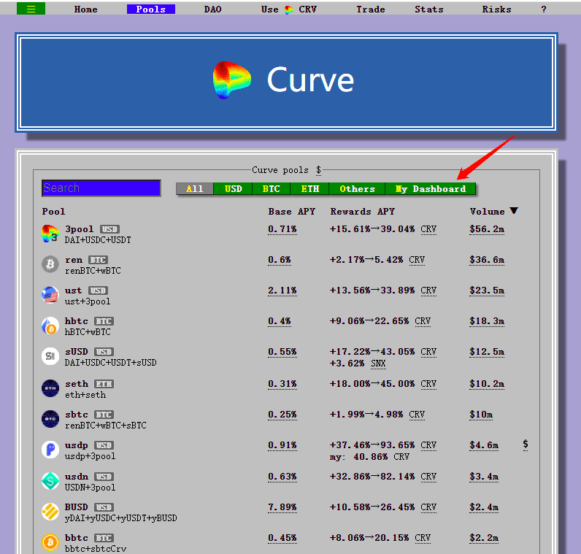Viewport: 581px width, 554px height.
Task: Open the Pools menu
Action: coord(151,9)
